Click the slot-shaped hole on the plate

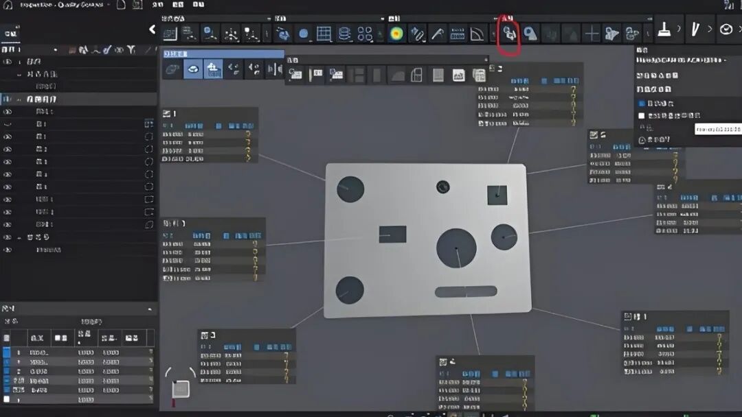[466, 291]
